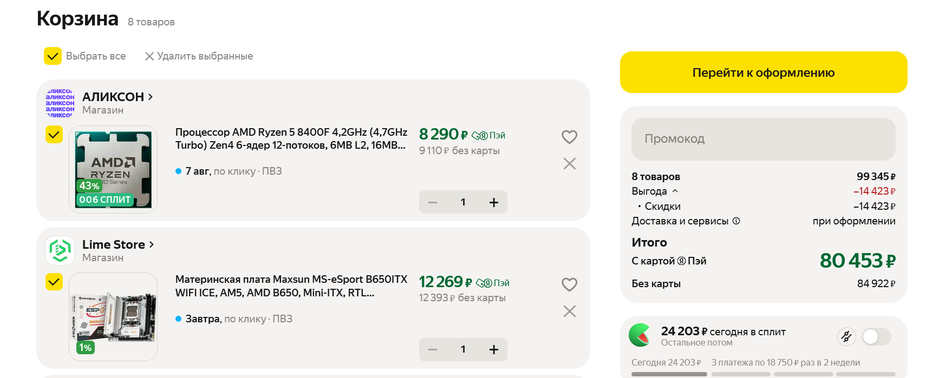Uncheck the Maxsun motherboard checkbox
Viewport: 939px width, 378px height.
click(54, 282)
